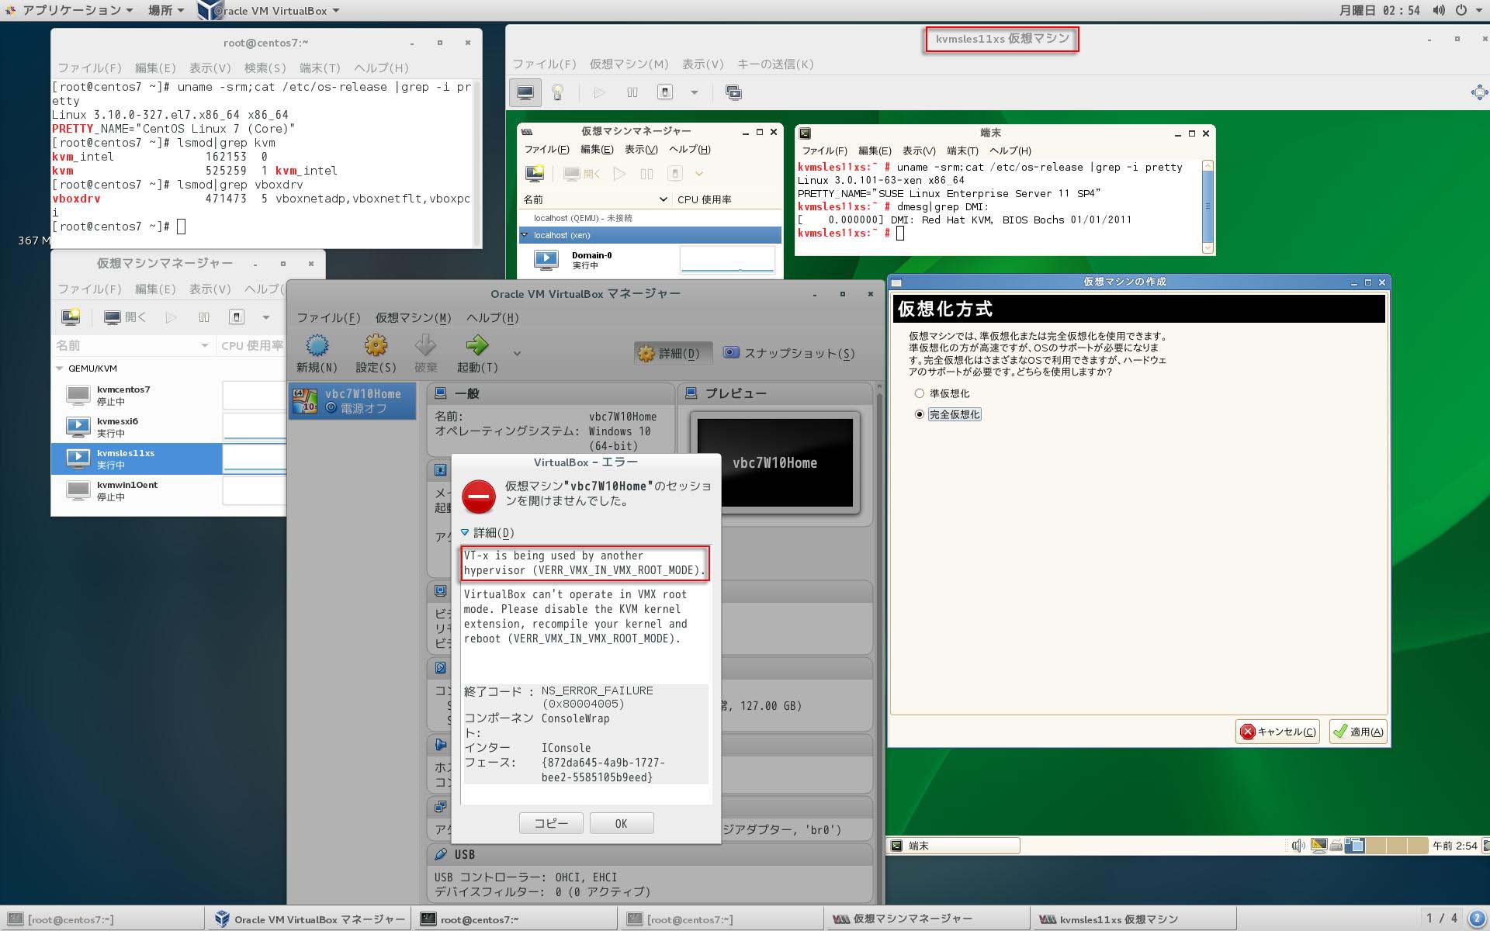Click new VM icon in guest VM Manager toolbar
Screen dimensions: 1490x931
point(535,174)
